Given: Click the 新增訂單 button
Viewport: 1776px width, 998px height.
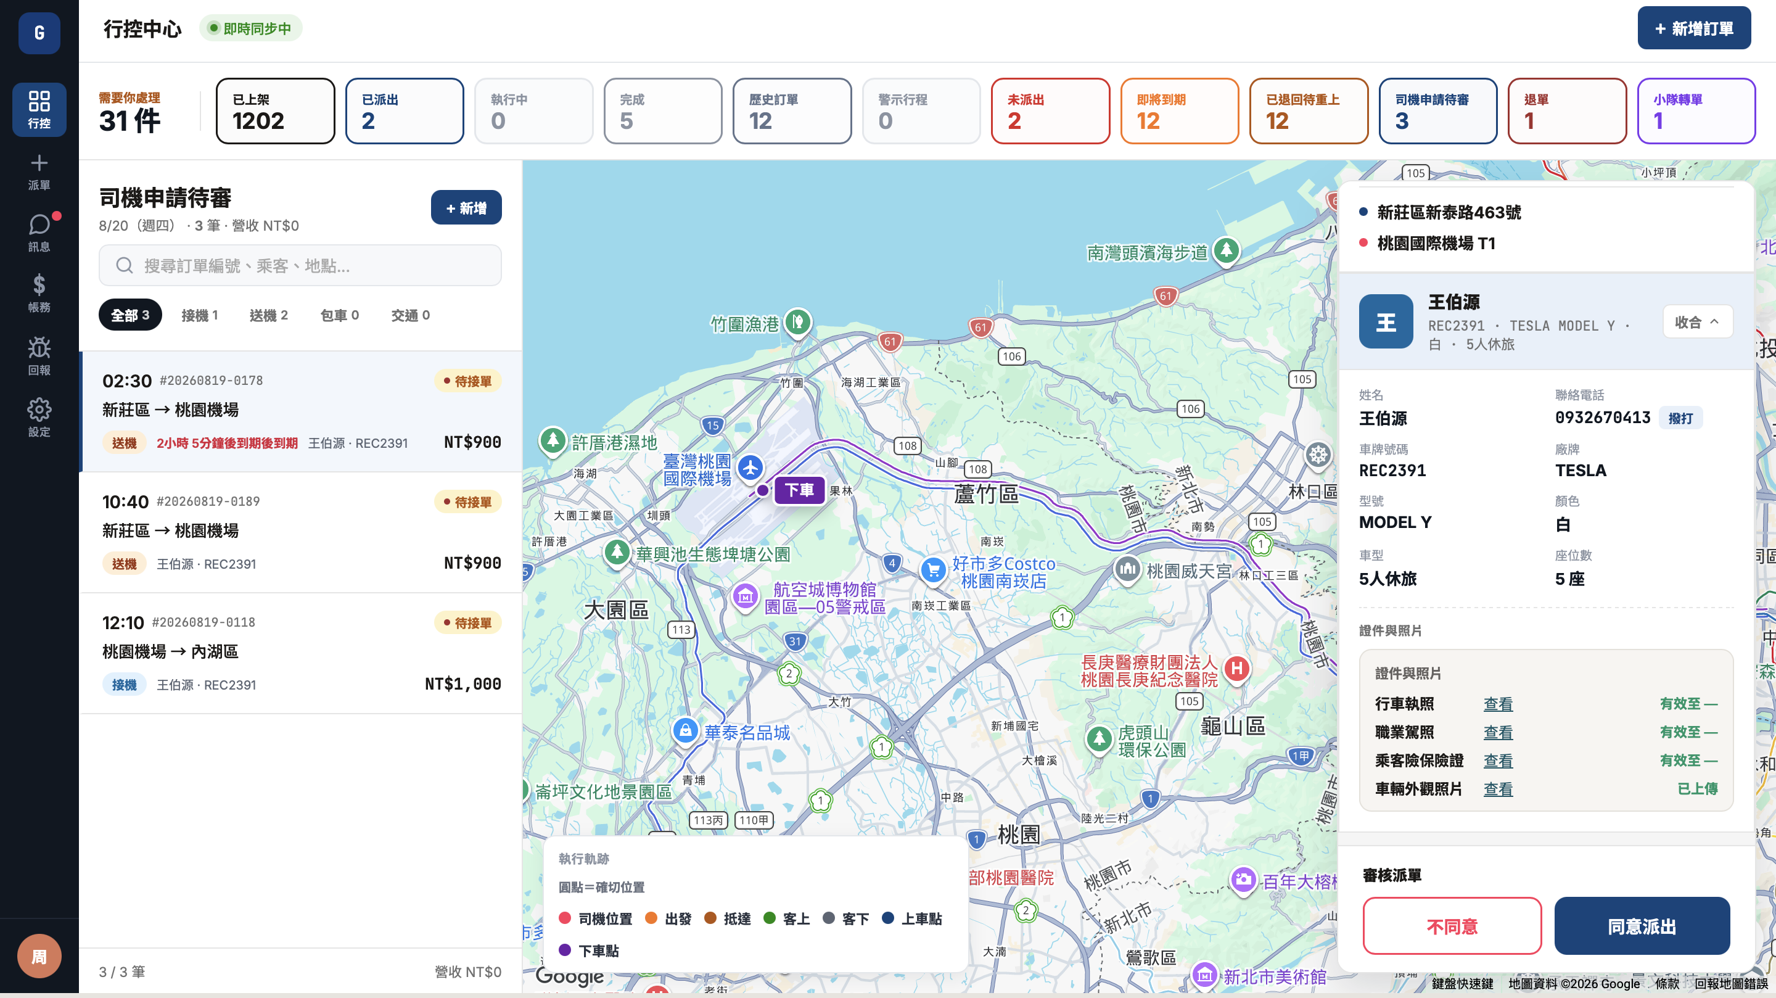Looking at the screenshot, I should (x=1693, y=28).
